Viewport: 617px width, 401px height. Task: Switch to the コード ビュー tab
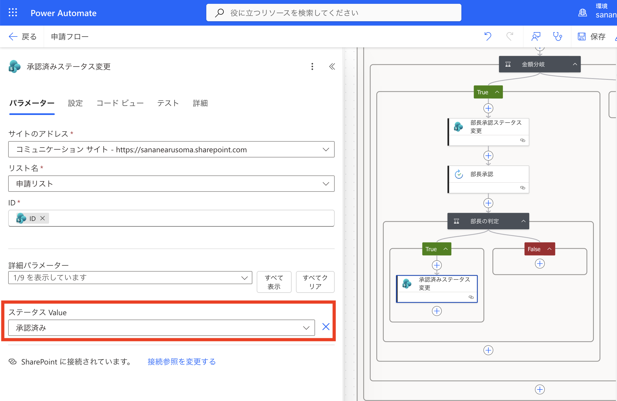(x=120, y=103)
